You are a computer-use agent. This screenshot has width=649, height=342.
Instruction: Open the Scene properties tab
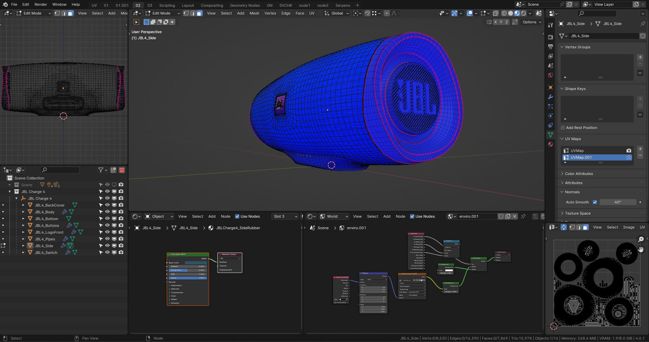(551, 65)
